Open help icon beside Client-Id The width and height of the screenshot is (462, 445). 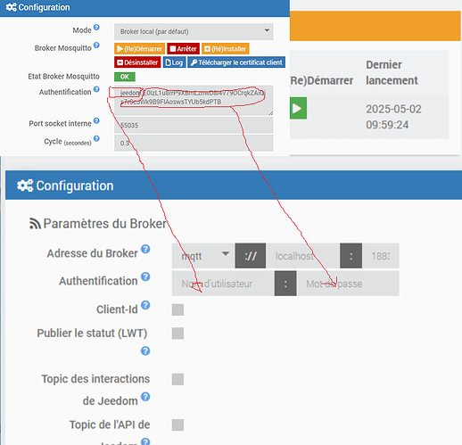[145, 305]
